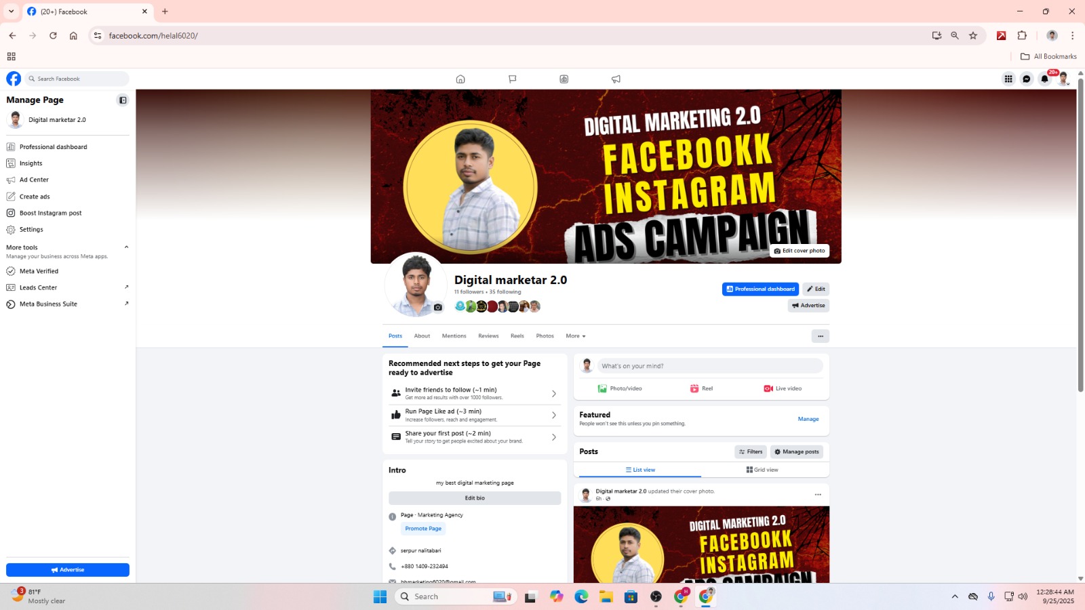The width and height of the screenshot is (1085, 610).
Task: Open the notifications bell icon
Action: tap(1045, 79)
